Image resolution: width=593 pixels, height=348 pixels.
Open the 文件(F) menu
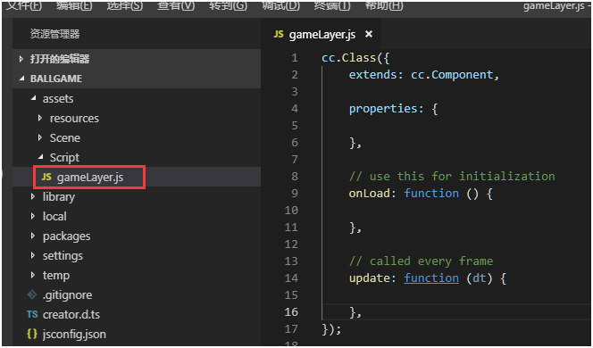point(25,5)
